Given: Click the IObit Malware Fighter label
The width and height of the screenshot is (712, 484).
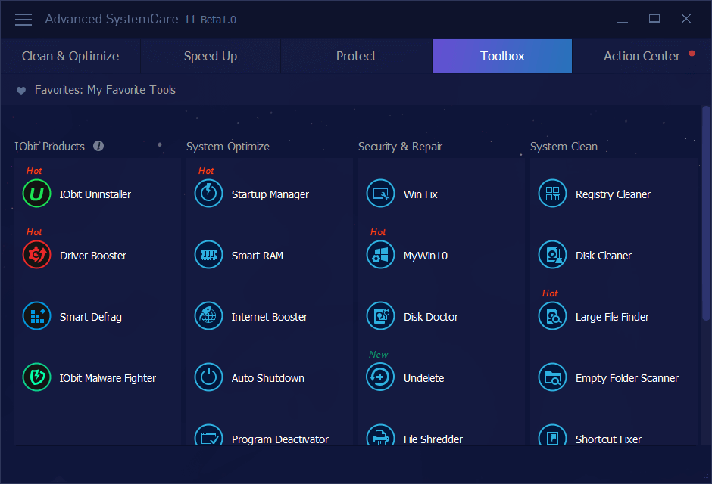Looking at the screenshot, I should point(108,378).
